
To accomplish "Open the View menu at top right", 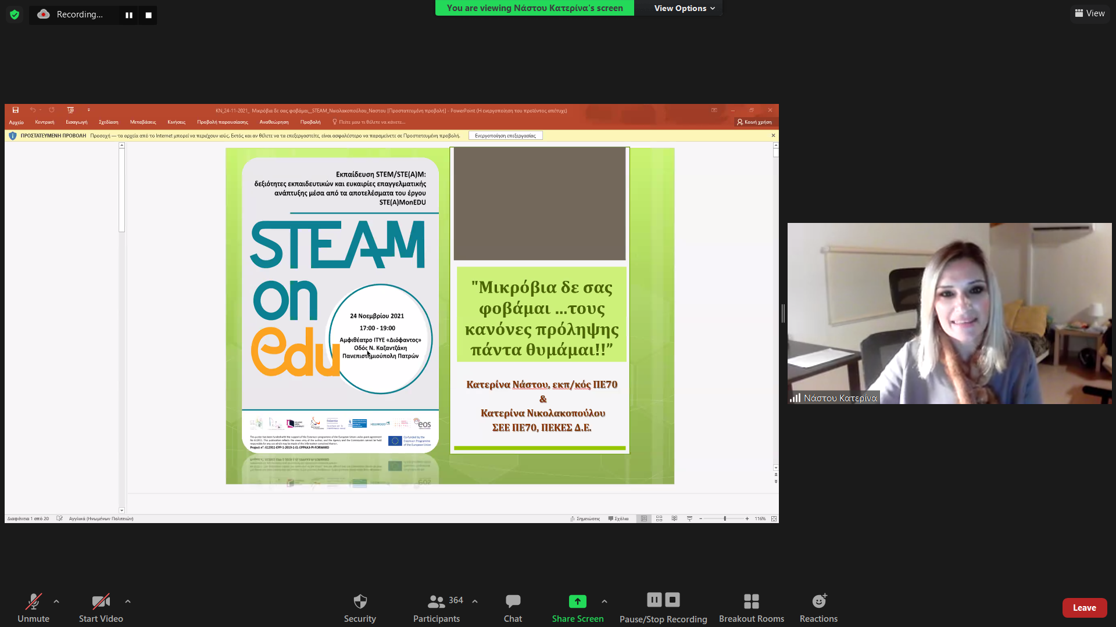I will [x=1090, y=13].
